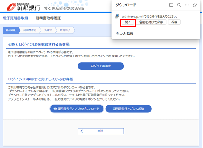Screen dimensions: 203x148
Task: Select the 証明書取得 step
Action: (30, 30)
